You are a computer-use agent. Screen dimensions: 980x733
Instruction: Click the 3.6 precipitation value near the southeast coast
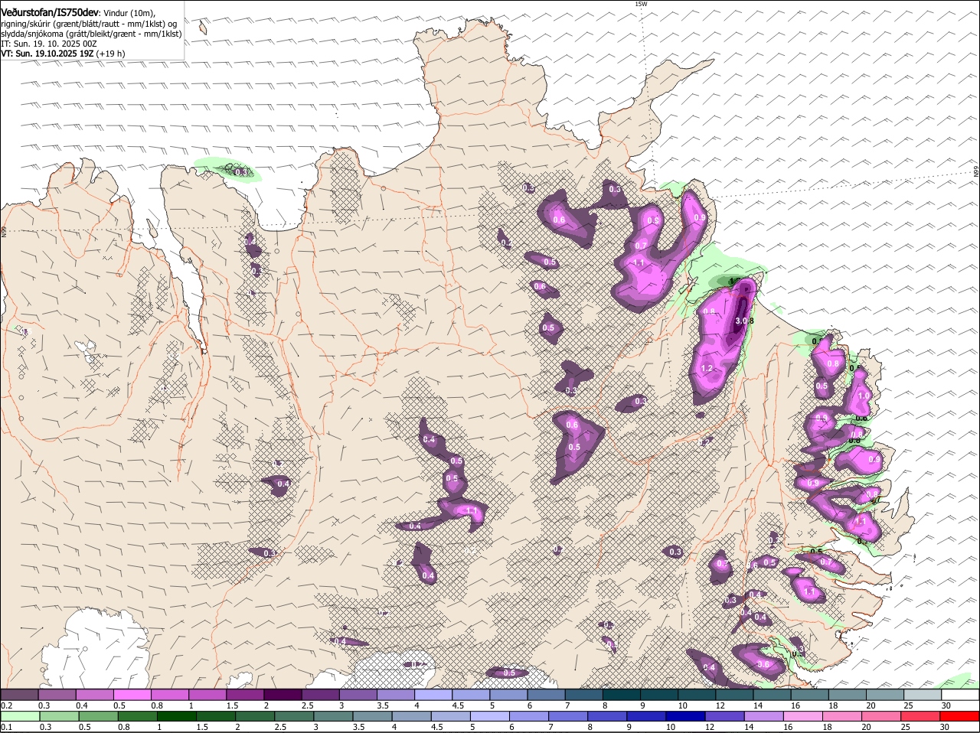tap(763, 665)
